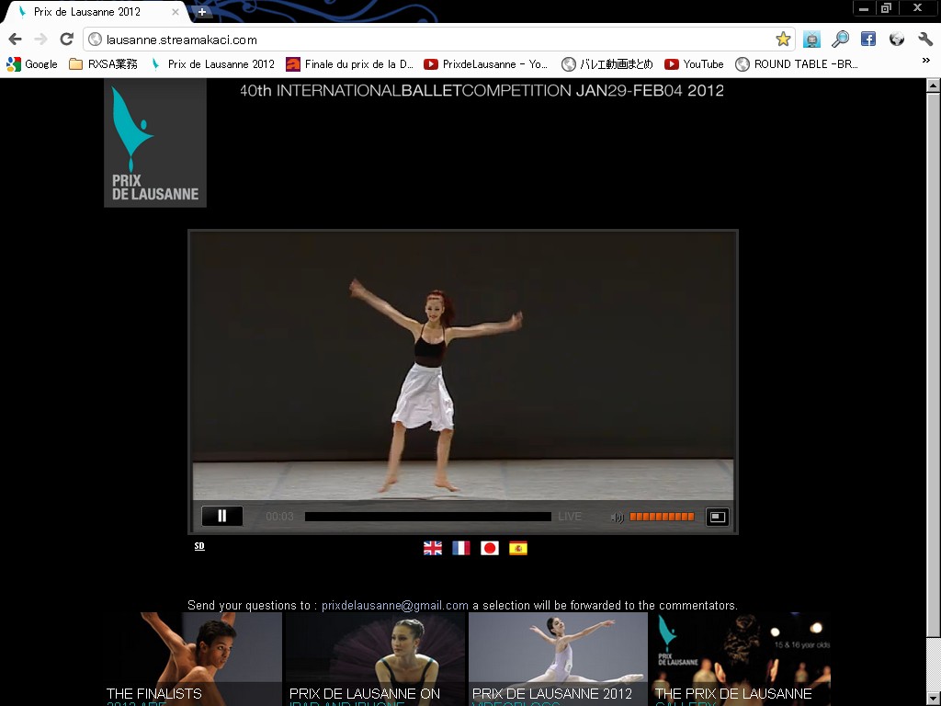Viewport: 941px width, 706px height.
Task: Select French with the France flag
Action: tap(461, 548)
